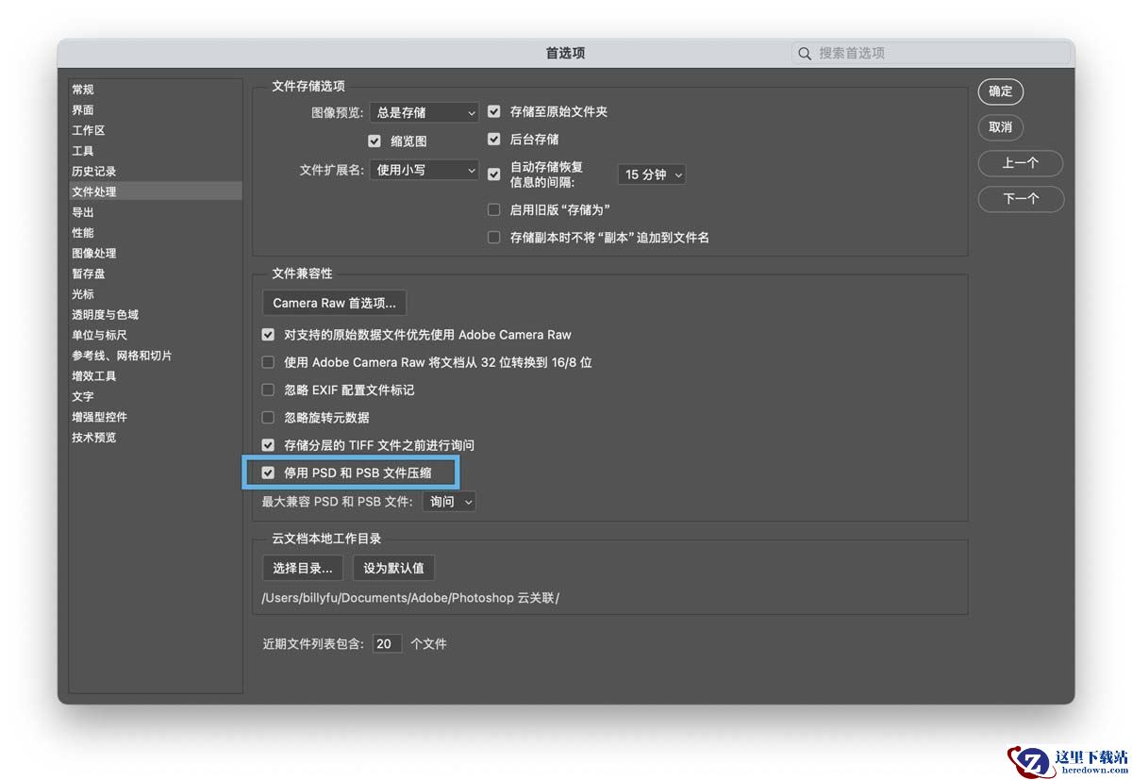Toggle 对支持的原始数据文件优先使用 Adobe Camera Raw
This screenshot has width=1132, height=780.
[x=268, y=335]
